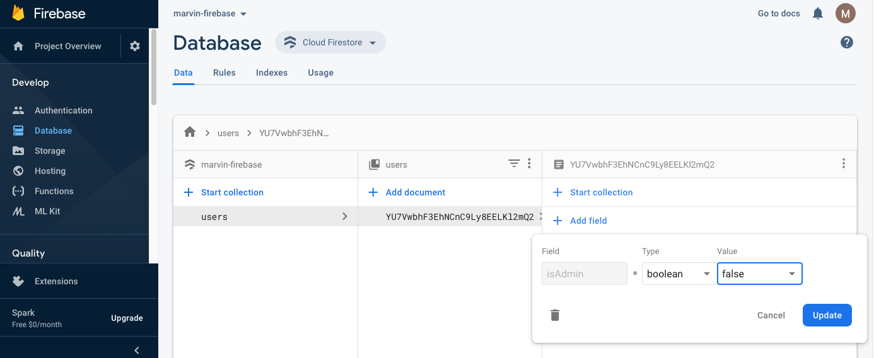Click the Update button

(827, 315)
